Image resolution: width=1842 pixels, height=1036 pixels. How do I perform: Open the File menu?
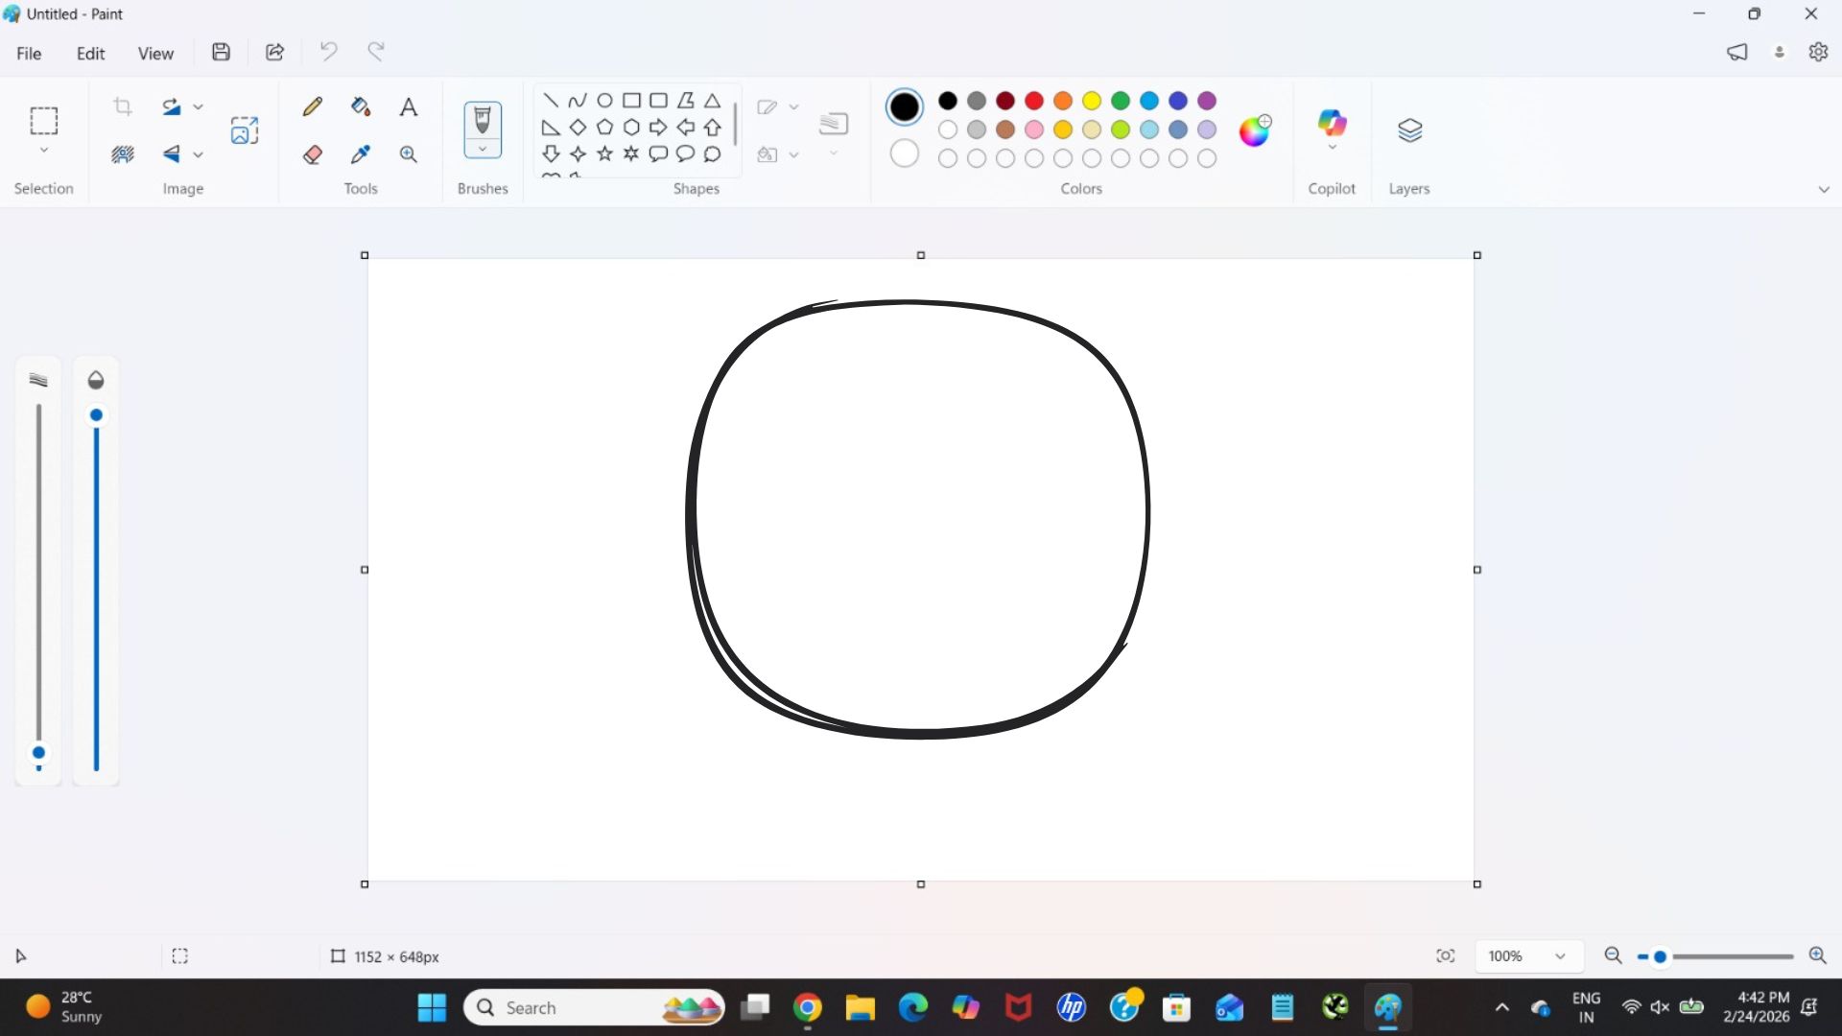click(x=29, y=53)
